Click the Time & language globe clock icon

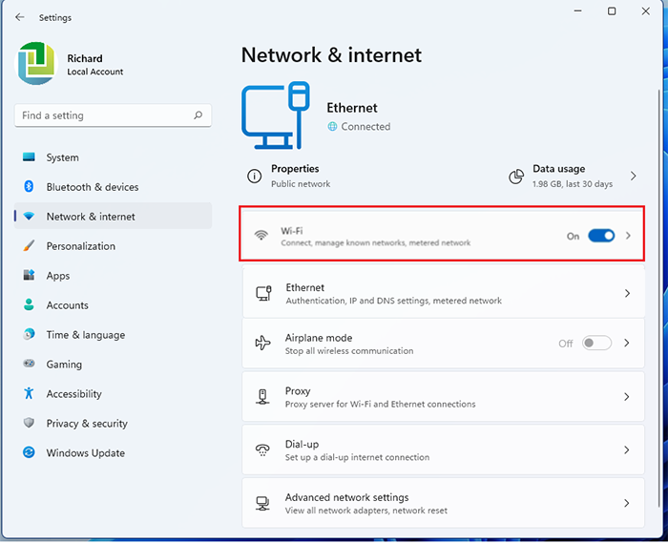pyautogui.click(x=29, y=334)
